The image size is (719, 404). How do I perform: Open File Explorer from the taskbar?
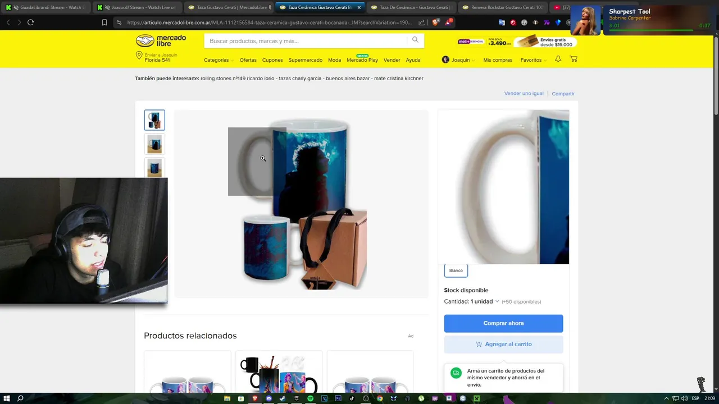click(227, 398)
